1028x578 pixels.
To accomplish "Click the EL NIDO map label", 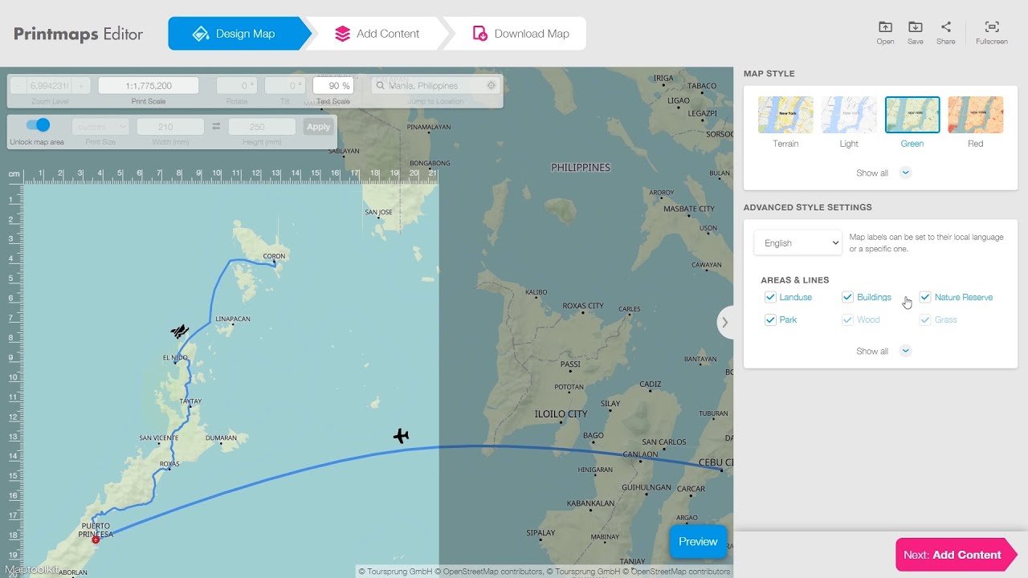I will (175, 358).
